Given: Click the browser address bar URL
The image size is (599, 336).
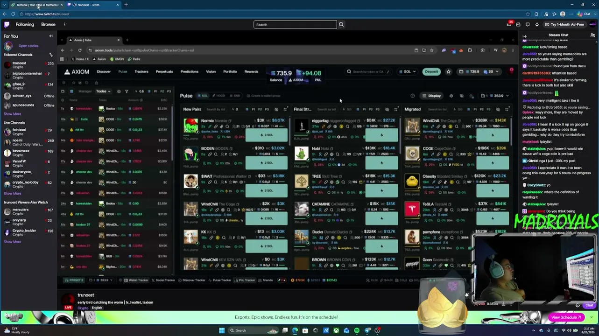Looking at the screenshot, I should (x=47, y=14).
